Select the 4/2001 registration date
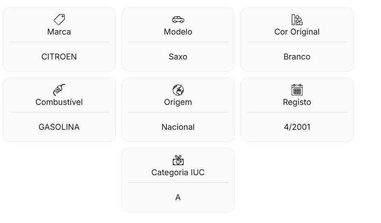Viewport: 381px width, 223px height. pyautogui.click(x=297, y=127)
